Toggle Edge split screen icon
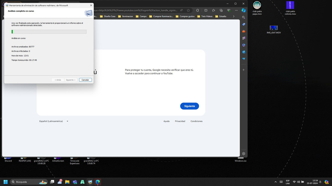Viewport: 332px width, 186px height. (206, 10)
